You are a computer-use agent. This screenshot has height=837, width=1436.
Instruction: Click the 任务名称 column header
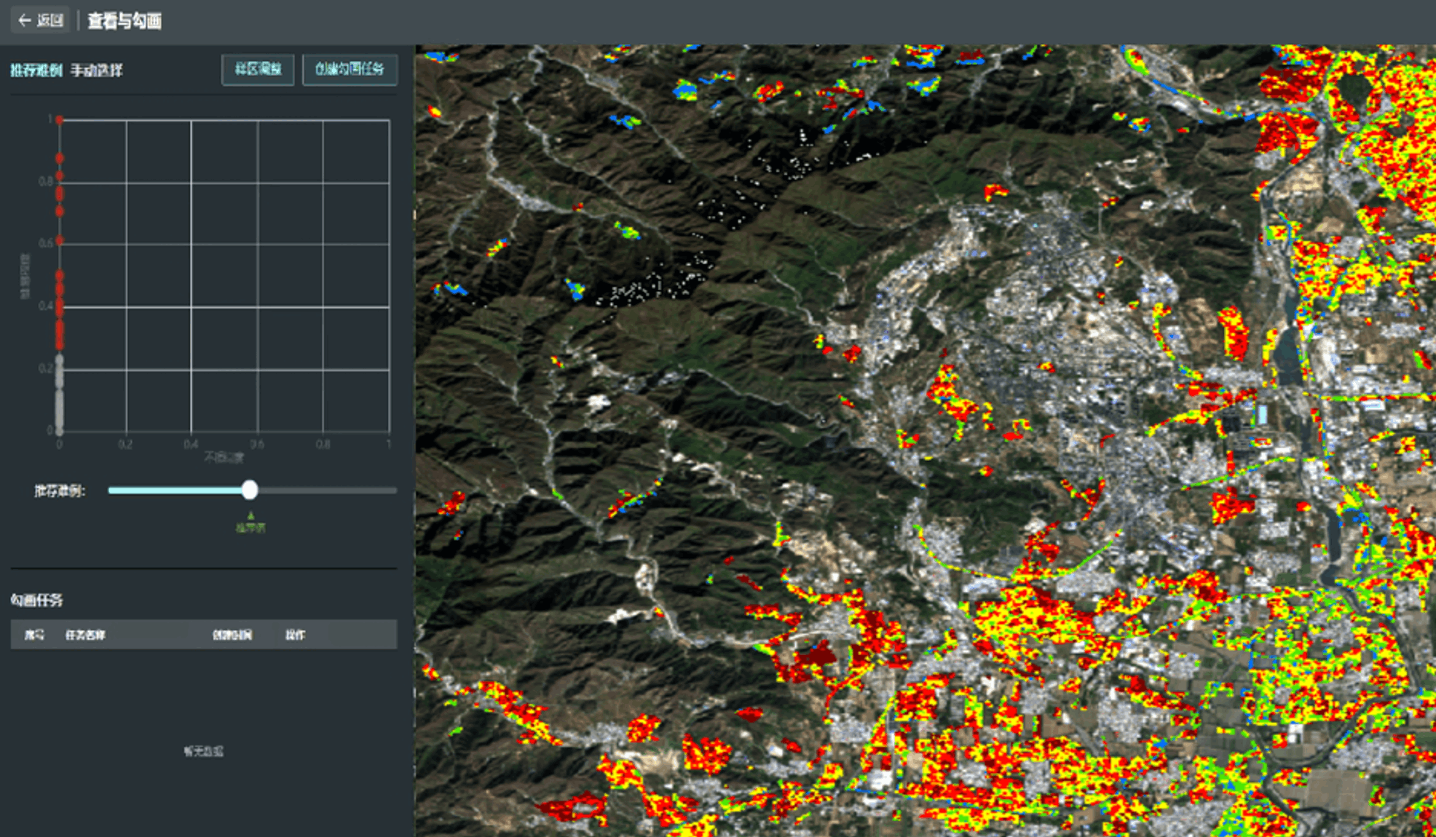(x=85, y=635)
